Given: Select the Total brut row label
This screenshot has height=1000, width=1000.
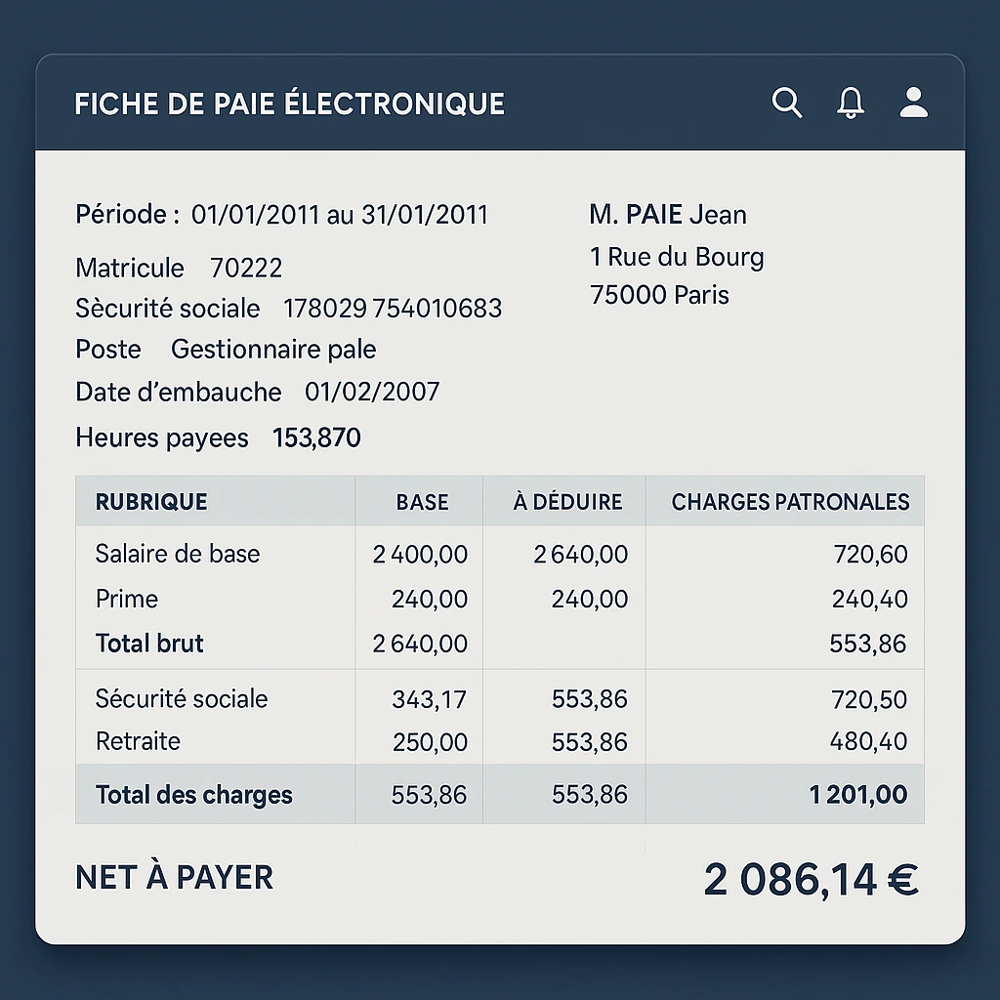Looking at the screenshot, I should [149, 644].
